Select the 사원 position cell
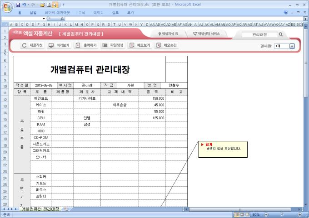 click(130, 85)
